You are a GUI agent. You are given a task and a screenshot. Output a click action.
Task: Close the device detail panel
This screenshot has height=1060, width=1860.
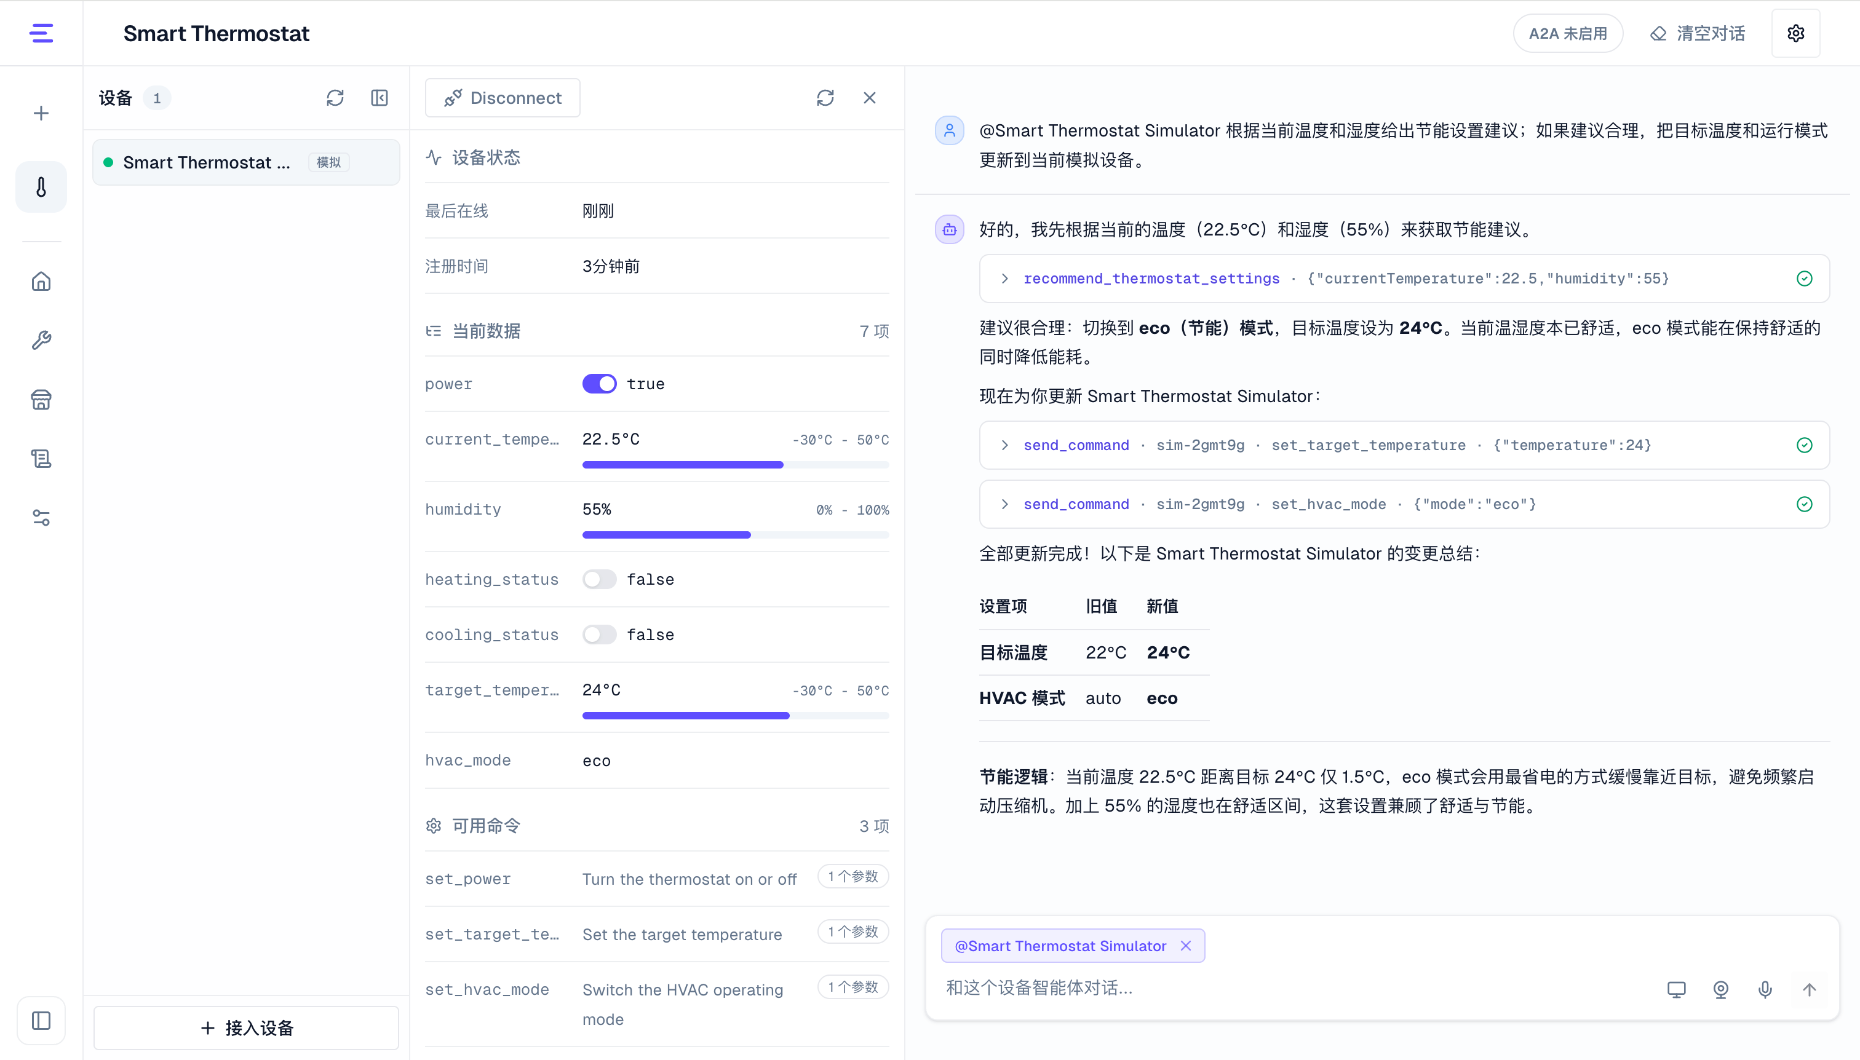[x=870, y=98]
